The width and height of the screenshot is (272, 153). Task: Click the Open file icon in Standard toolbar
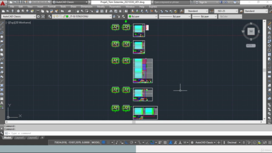click(8, 11)
